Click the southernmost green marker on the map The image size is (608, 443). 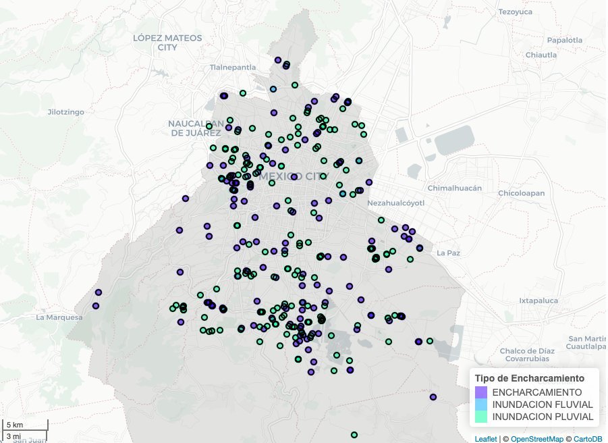click(354, 435)
